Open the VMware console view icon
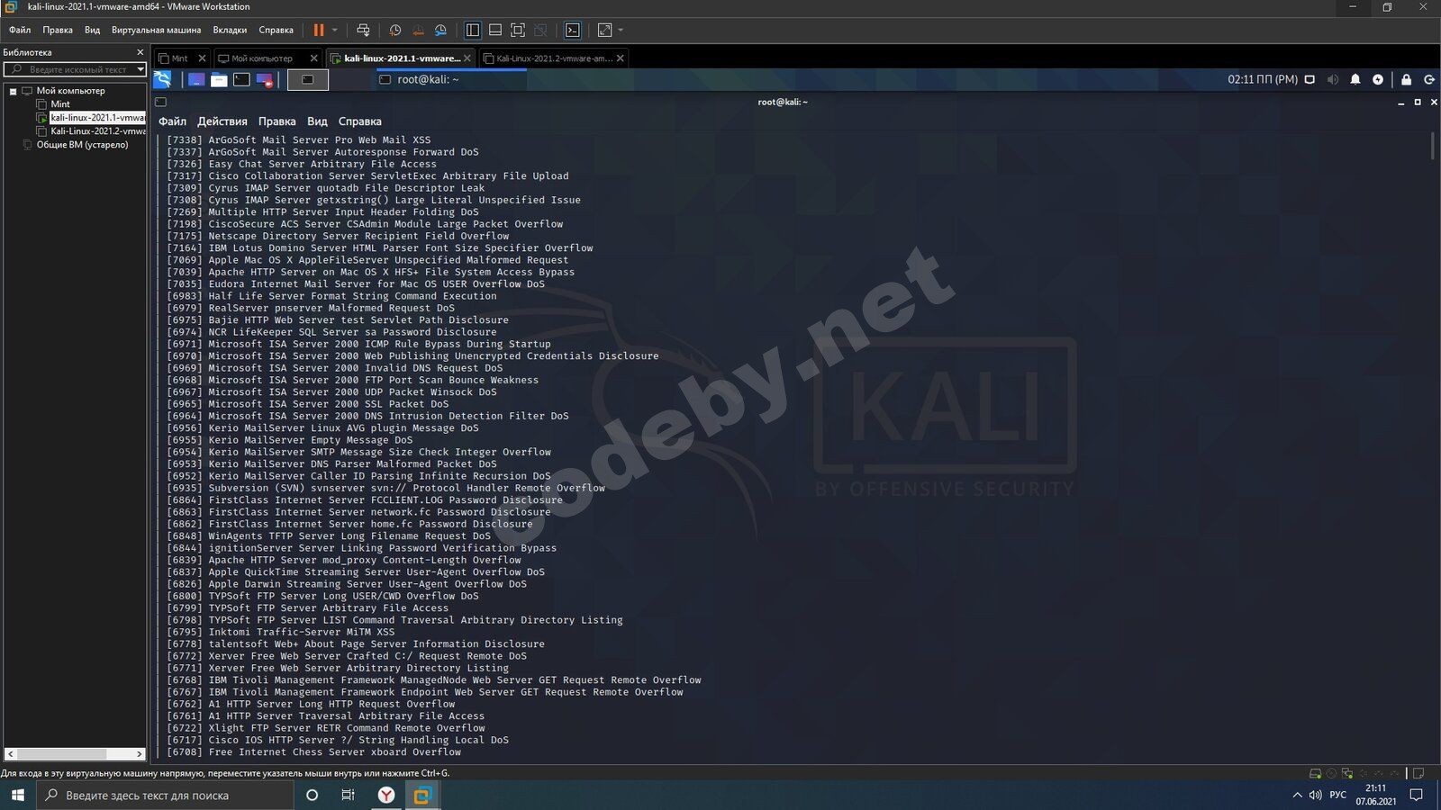Screen dimensions: 1441x810 click(572, 30)
